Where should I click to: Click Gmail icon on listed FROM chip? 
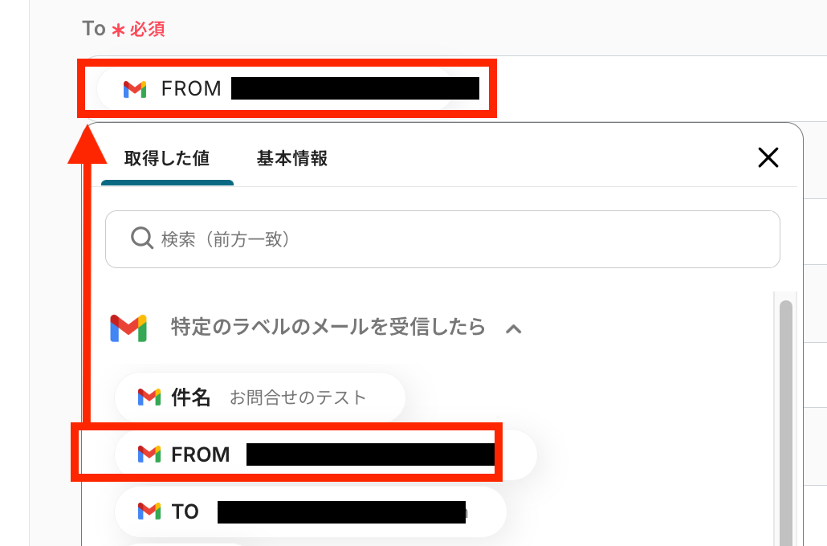pyautogui.click(x=149, y=454)
